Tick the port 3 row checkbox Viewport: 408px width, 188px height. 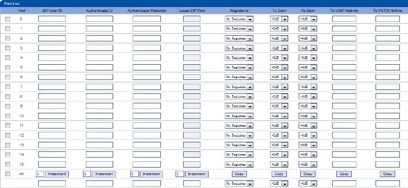pyautogui.click(x=8, y=48)
